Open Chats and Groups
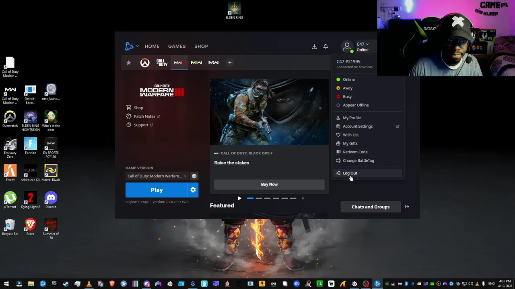The image size is (515, 289). [x=371, y=207]
